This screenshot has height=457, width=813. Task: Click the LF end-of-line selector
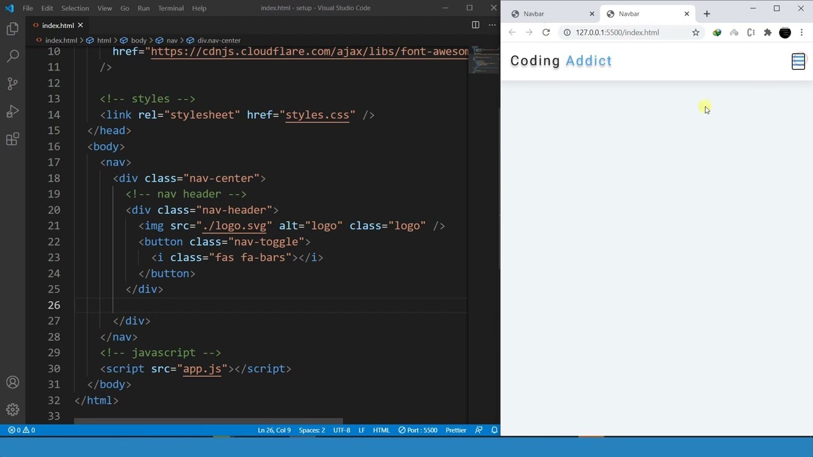pos(361,430)
